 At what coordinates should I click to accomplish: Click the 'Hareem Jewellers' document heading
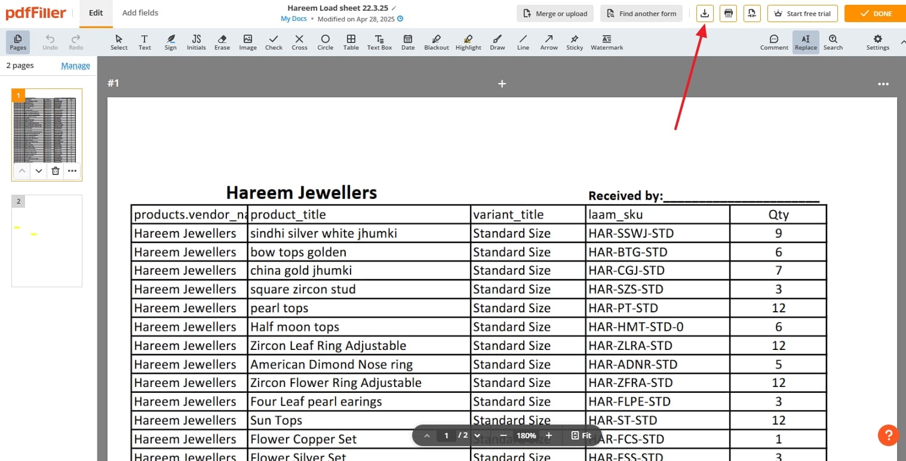click(302, 192)
